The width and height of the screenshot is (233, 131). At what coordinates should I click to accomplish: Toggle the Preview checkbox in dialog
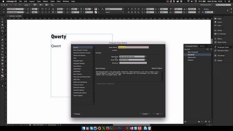[x=74, y=114]
